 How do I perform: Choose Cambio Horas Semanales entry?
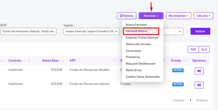pyautogui.click(x=143, y=77)
